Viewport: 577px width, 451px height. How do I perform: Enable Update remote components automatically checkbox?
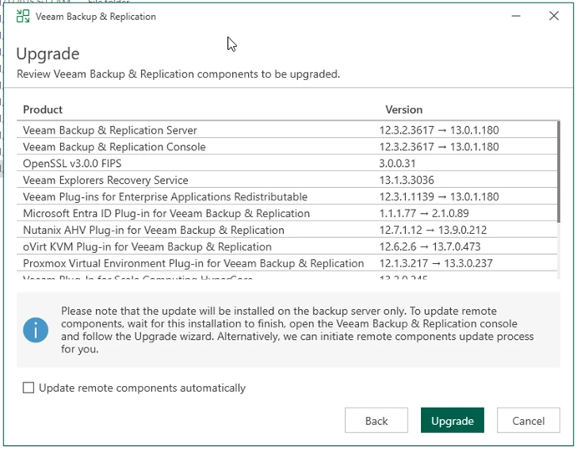click(29, 388)
